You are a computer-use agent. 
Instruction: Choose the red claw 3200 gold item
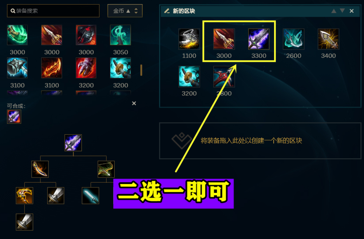86,68
